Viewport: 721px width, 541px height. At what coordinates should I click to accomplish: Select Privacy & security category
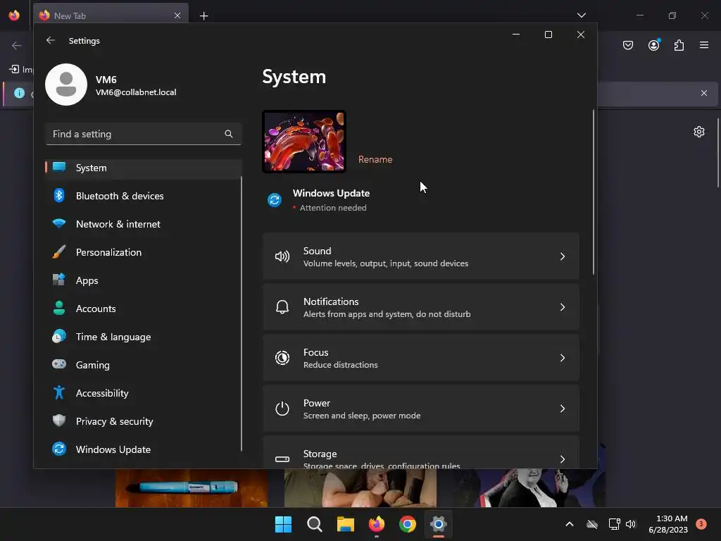pos(144,421)
